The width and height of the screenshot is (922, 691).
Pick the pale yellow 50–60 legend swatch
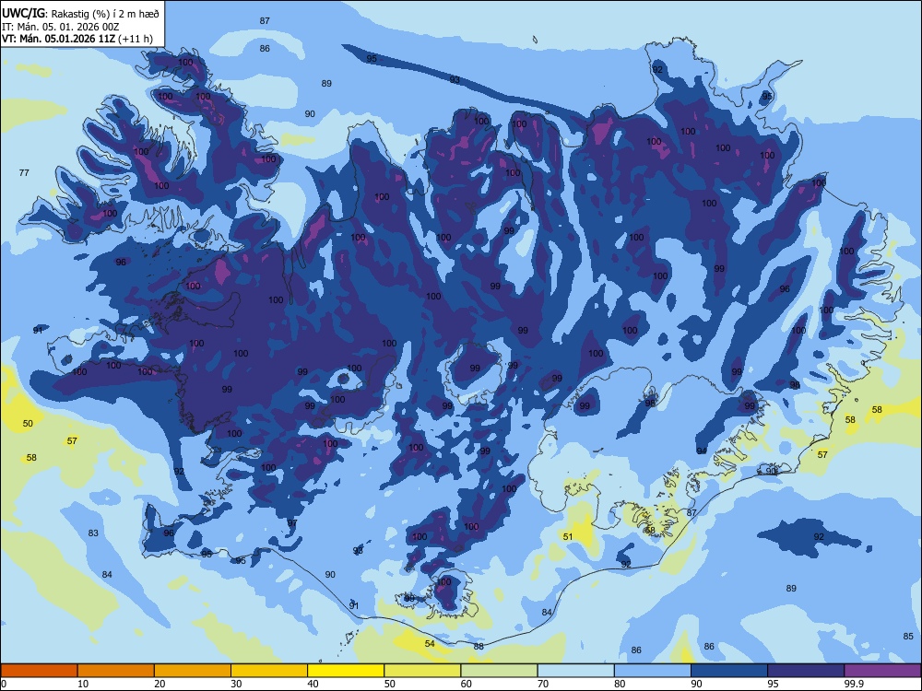422,671
